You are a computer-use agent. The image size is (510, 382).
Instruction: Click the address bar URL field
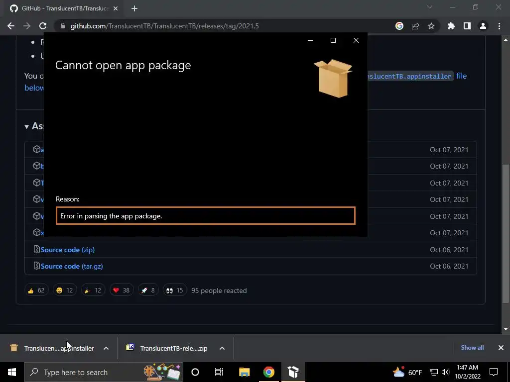(x=225, y=26)
